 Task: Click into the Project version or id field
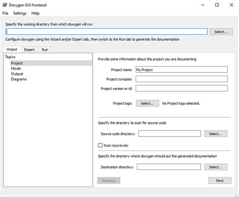tap(182, 89)
